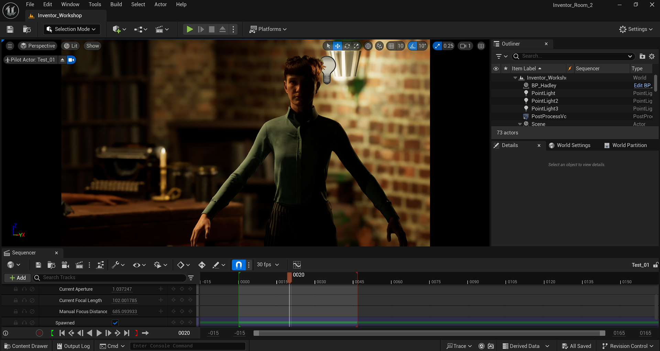Click the Sequencer time range scrollbar

click(429, 333)
